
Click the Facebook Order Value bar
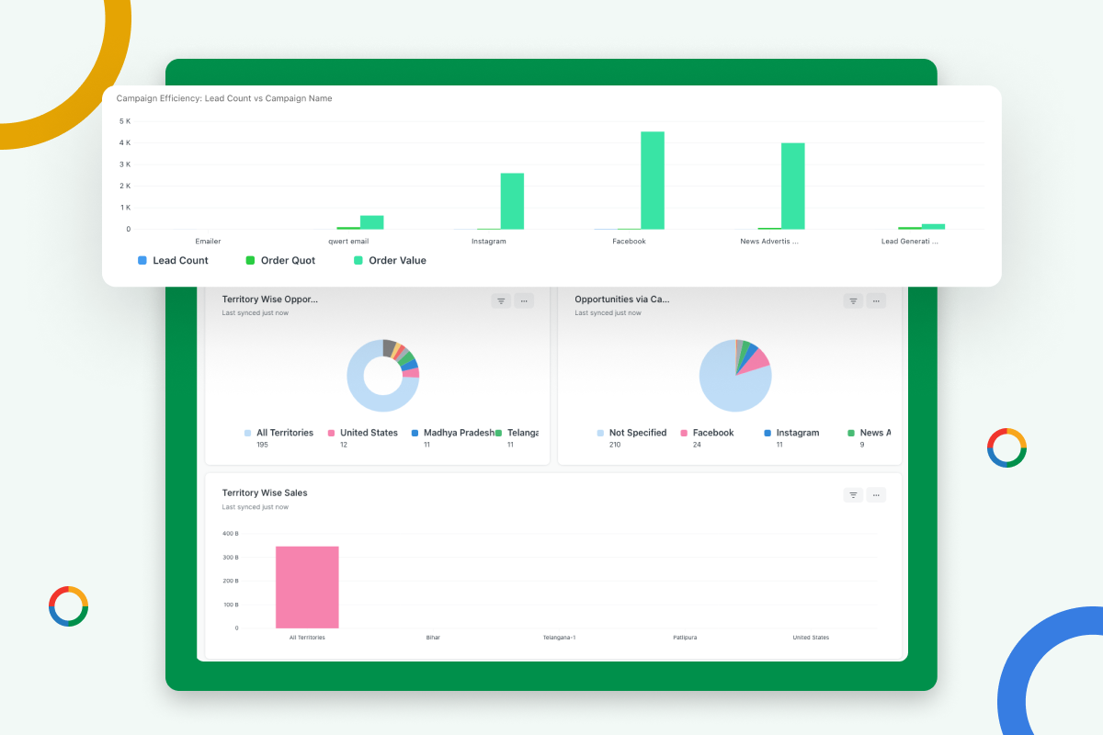(x=653, y=180)
